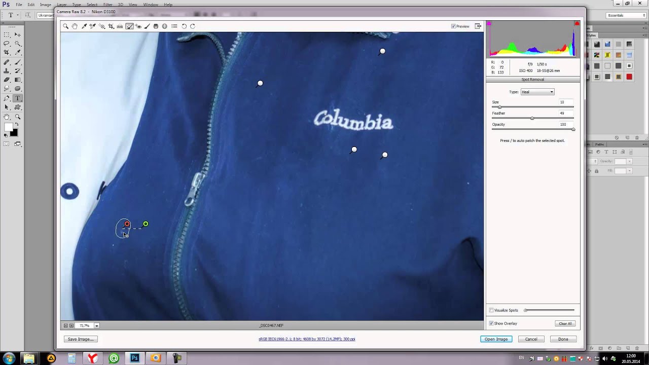Select Photoshop Path Selection tool
Viewport: 649px width, 365px height.
[7, 107]
